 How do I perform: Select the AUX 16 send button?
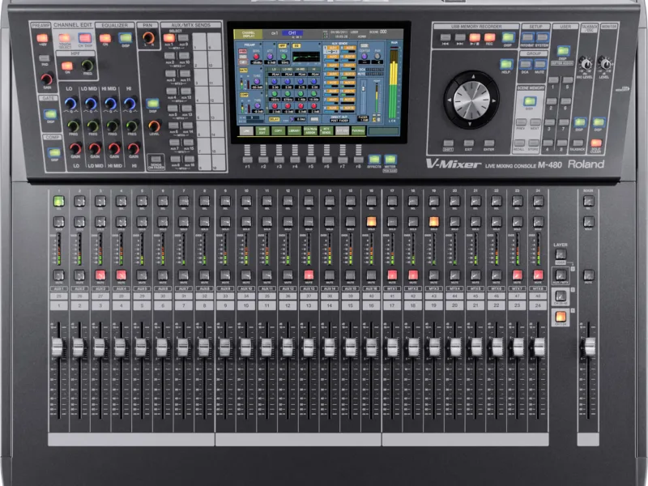point(190,159)
